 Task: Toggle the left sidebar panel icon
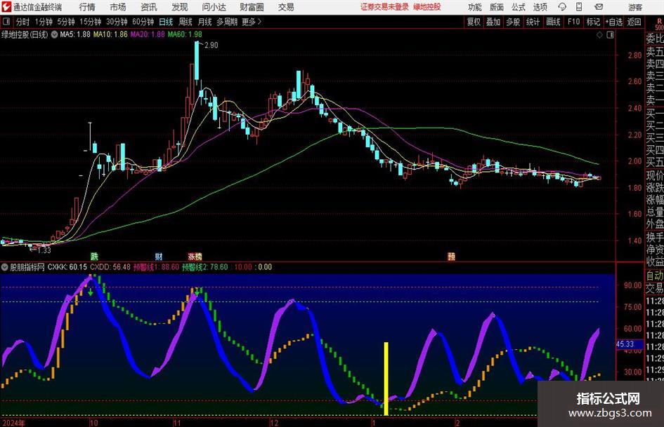[6, 22]
